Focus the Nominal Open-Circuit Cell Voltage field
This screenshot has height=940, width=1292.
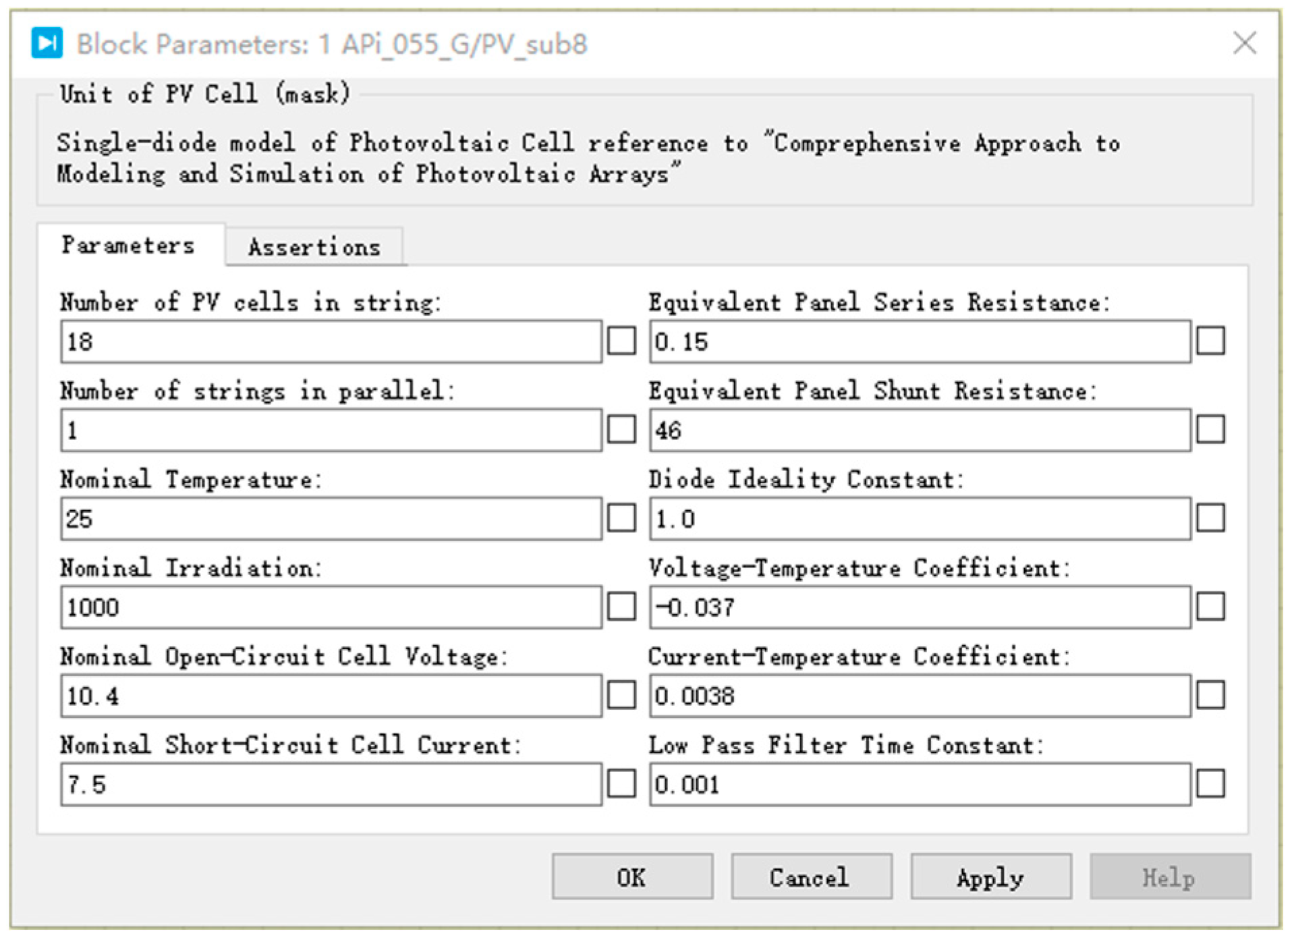point(331,696)
